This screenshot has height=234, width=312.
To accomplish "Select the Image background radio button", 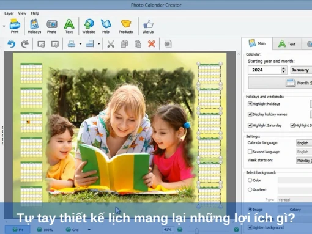I will click(250, 210).
